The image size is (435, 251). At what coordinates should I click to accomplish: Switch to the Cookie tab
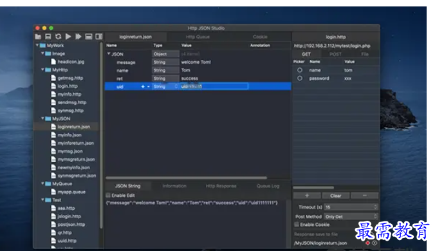point(260,37)
